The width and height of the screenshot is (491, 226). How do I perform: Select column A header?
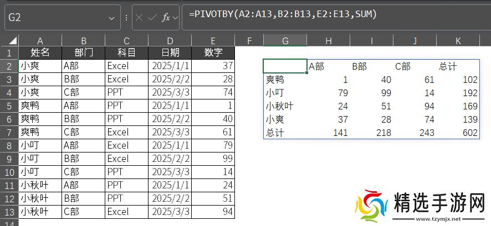[x=40, y=40]
